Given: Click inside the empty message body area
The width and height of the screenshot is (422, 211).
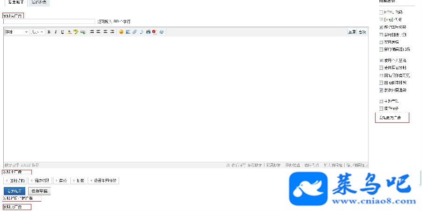Looking at the screenshot, I should 186,99.
